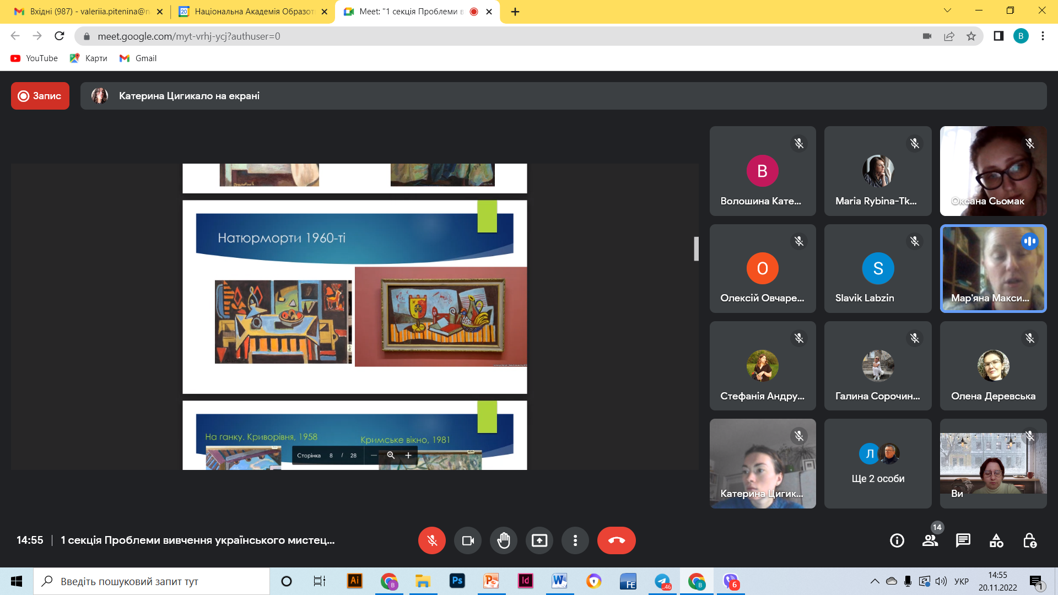Close the Gmail Вхідні tab
1058x595 pixels.
[x=160, y=12]
